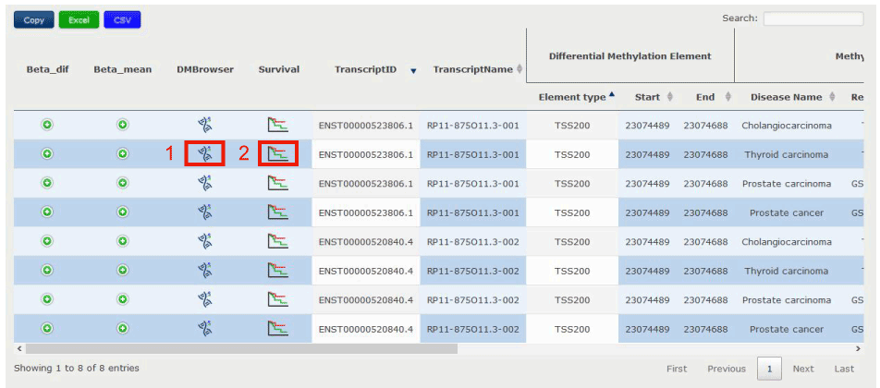Sort by TranscriptID column header arrow

[x=413, y=70]
